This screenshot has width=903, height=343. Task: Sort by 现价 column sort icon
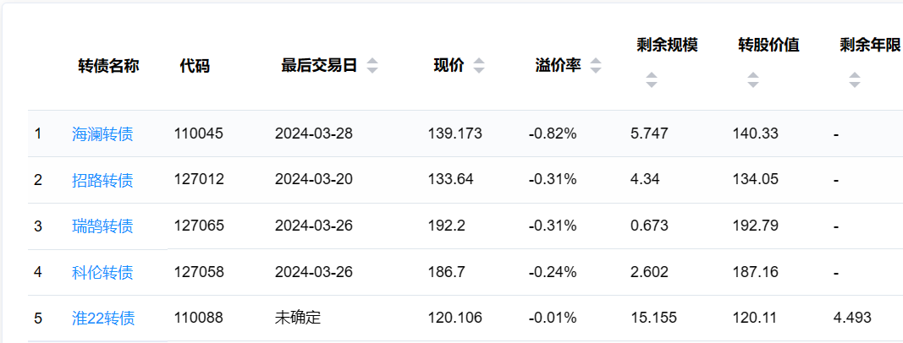(x=479, y=66)
